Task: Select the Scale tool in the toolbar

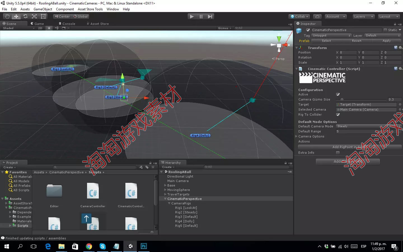Action: tap(34, 16)
